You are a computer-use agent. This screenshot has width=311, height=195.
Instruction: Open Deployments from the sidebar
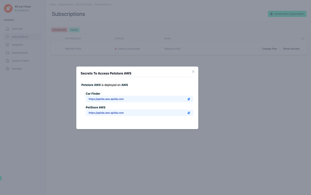pyautogui.click(x=7, y=52)
